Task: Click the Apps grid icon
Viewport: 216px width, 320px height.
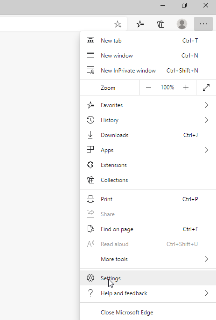Action: tap(90, 150)
